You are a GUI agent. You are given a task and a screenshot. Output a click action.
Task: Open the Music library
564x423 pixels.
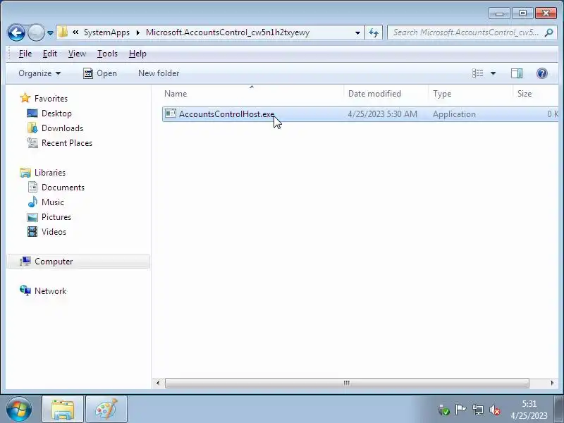point(46,202)
